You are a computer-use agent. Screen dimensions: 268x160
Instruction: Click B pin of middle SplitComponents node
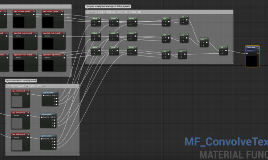pyautogui.click(x=54, y=126)
